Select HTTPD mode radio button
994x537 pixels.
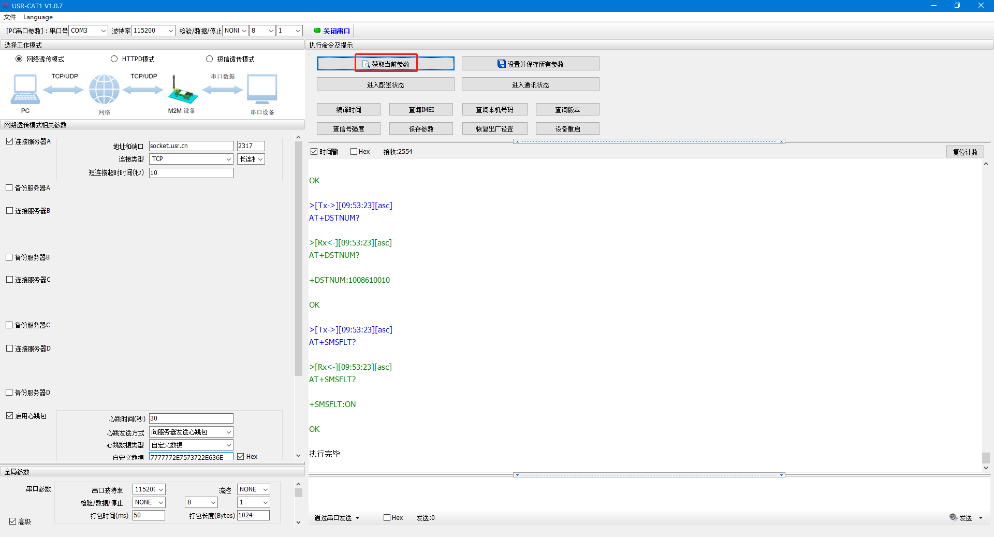(114, 59)
